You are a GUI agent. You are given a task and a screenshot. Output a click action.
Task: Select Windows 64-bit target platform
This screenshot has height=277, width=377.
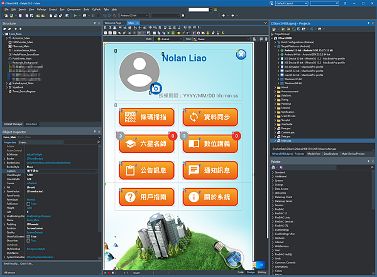point(293,83)
